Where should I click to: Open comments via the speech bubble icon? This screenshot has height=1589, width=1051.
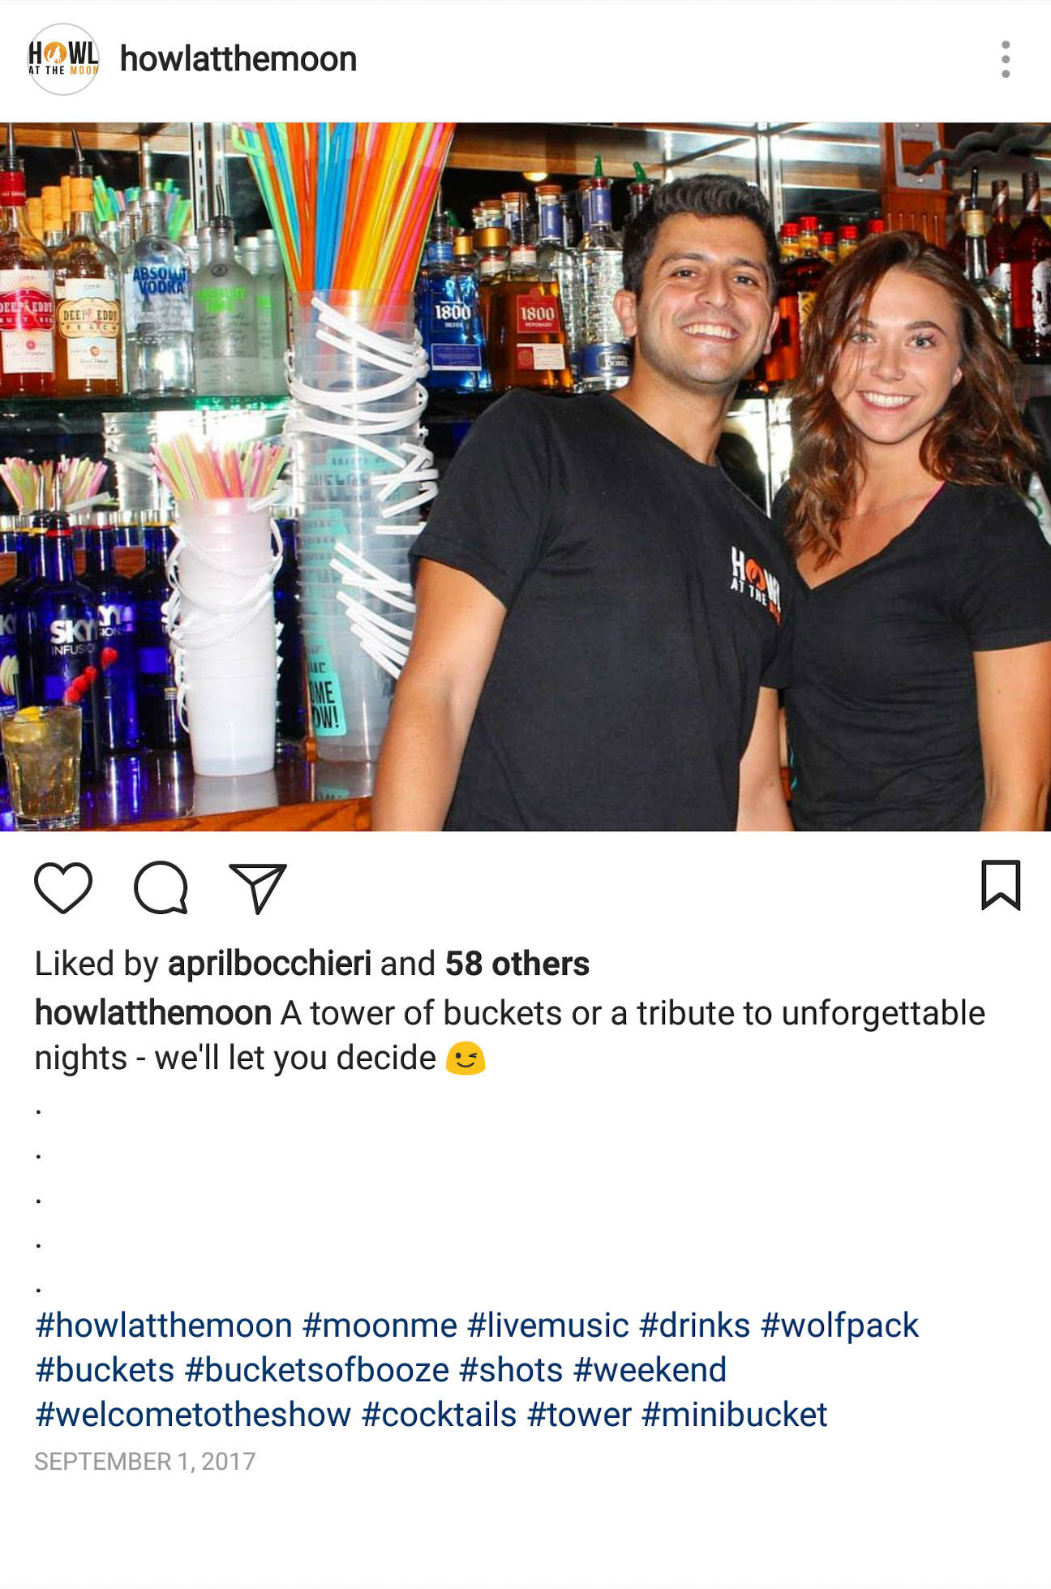(161, 888)
